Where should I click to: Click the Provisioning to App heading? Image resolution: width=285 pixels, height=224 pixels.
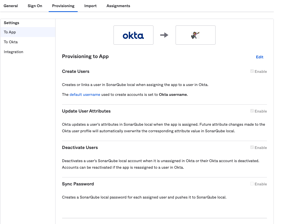tap(85, 56)
